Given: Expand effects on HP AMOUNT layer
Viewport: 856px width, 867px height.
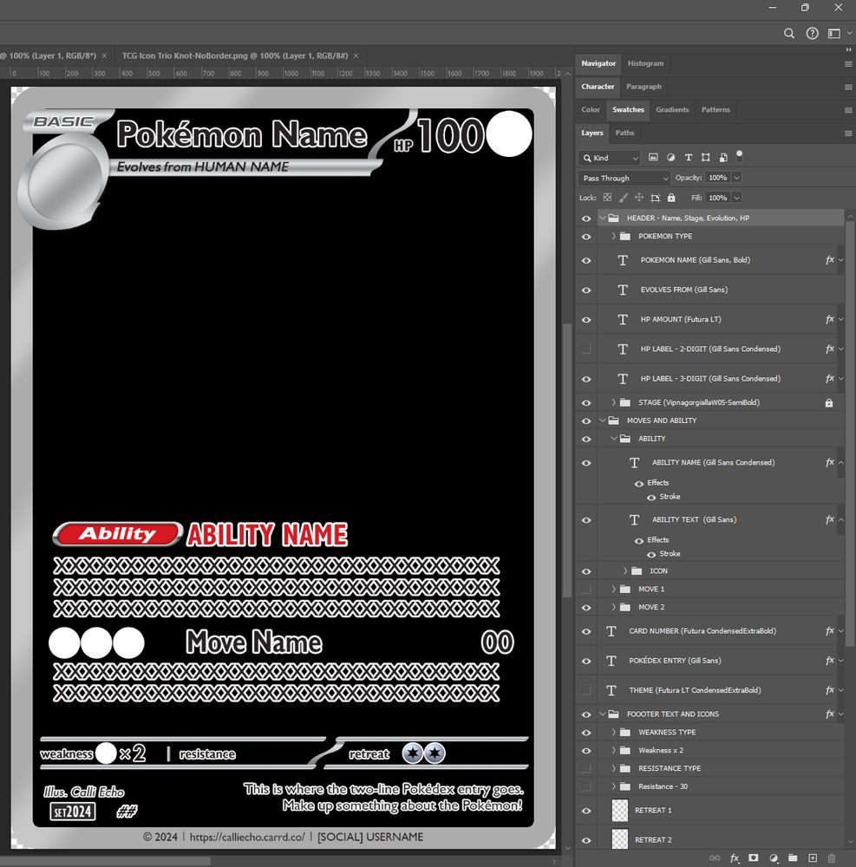Looking at the screenshot, I should [x=840, y=320].
